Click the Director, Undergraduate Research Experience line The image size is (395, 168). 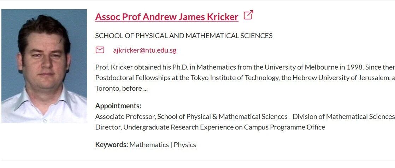[210, 127]
